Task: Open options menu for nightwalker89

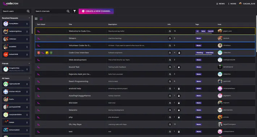Action: click(27, 84)
